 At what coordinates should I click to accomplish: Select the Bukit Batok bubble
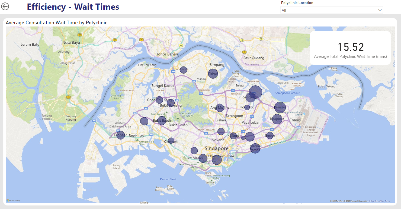[x=162, y=121]
